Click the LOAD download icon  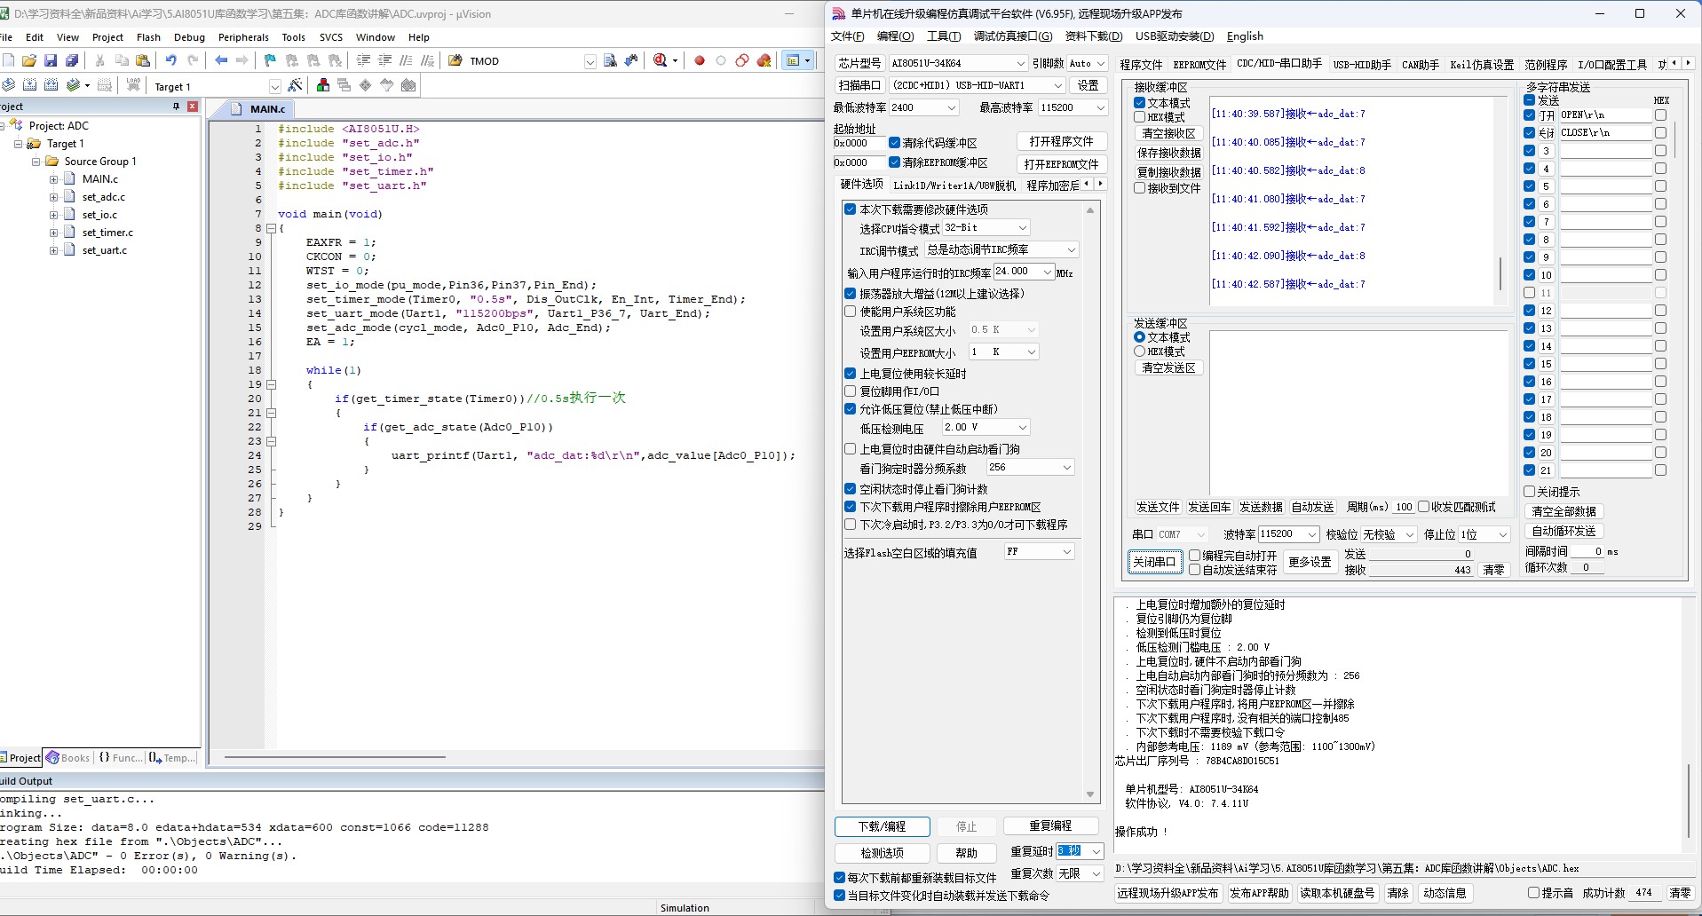(x=133, y=85)
